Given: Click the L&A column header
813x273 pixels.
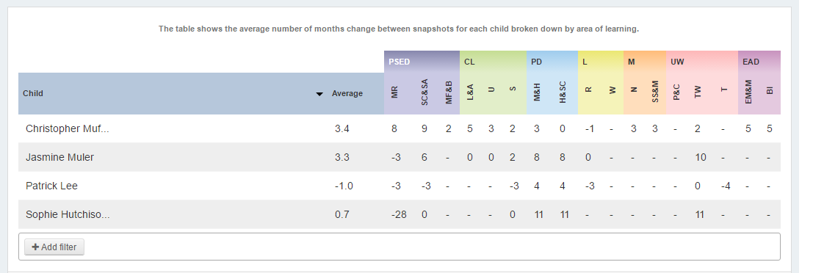Looking at the screenshot, I should 470,94.
